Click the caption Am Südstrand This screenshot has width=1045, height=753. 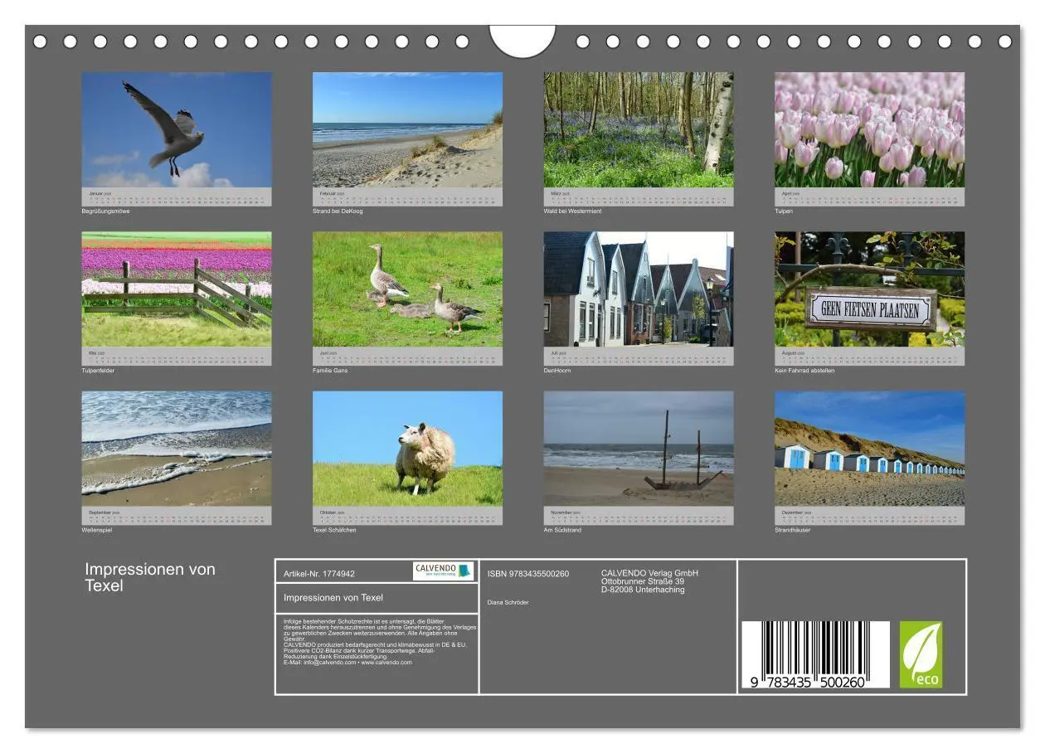[563, 530]
